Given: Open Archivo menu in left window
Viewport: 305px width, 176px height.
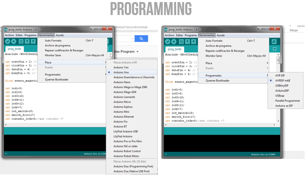Looking at the screenshot, I should (9, 35).
